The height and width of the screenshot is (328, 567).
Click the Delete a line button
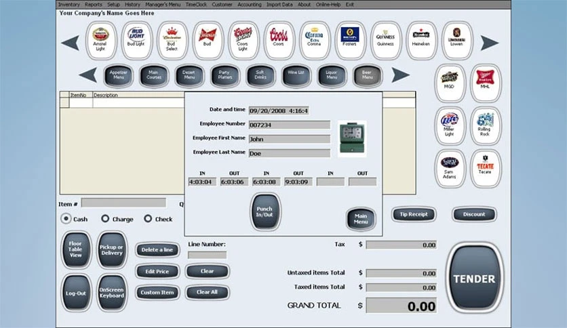point(157,249)
